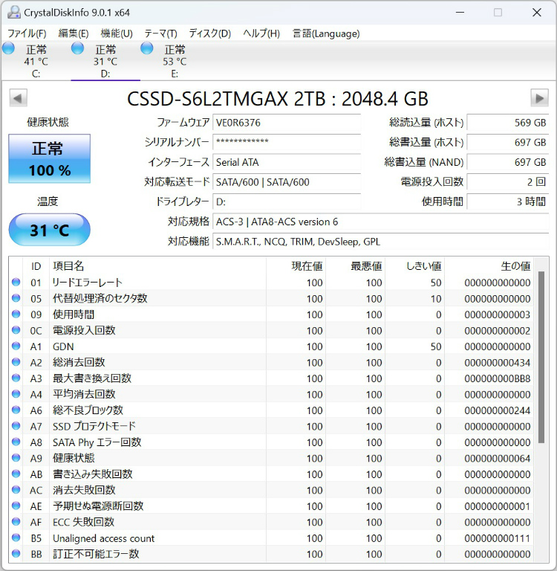
Task: Click the 697 GB NAND writes value
Action: (x=507, y=162)
